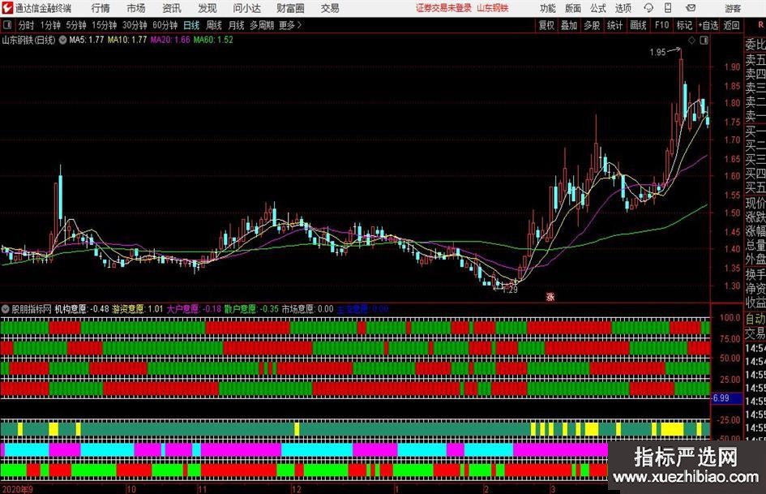
Task: Click the 叠加 overlay toolbar button
Action: [569, 25]
